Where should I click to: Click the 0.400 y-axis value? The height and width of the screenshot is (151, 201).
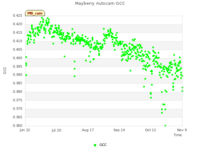tap(18, 58)
